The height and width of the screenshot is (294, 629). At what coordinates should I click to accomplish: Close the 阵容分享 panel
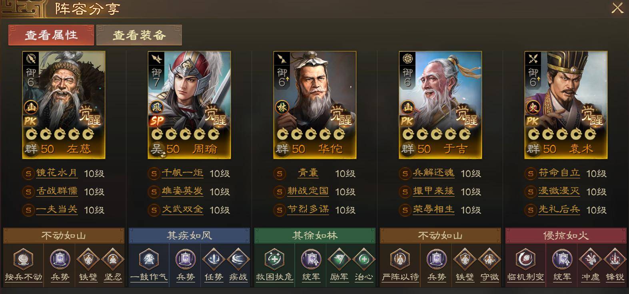click(617, 8)
